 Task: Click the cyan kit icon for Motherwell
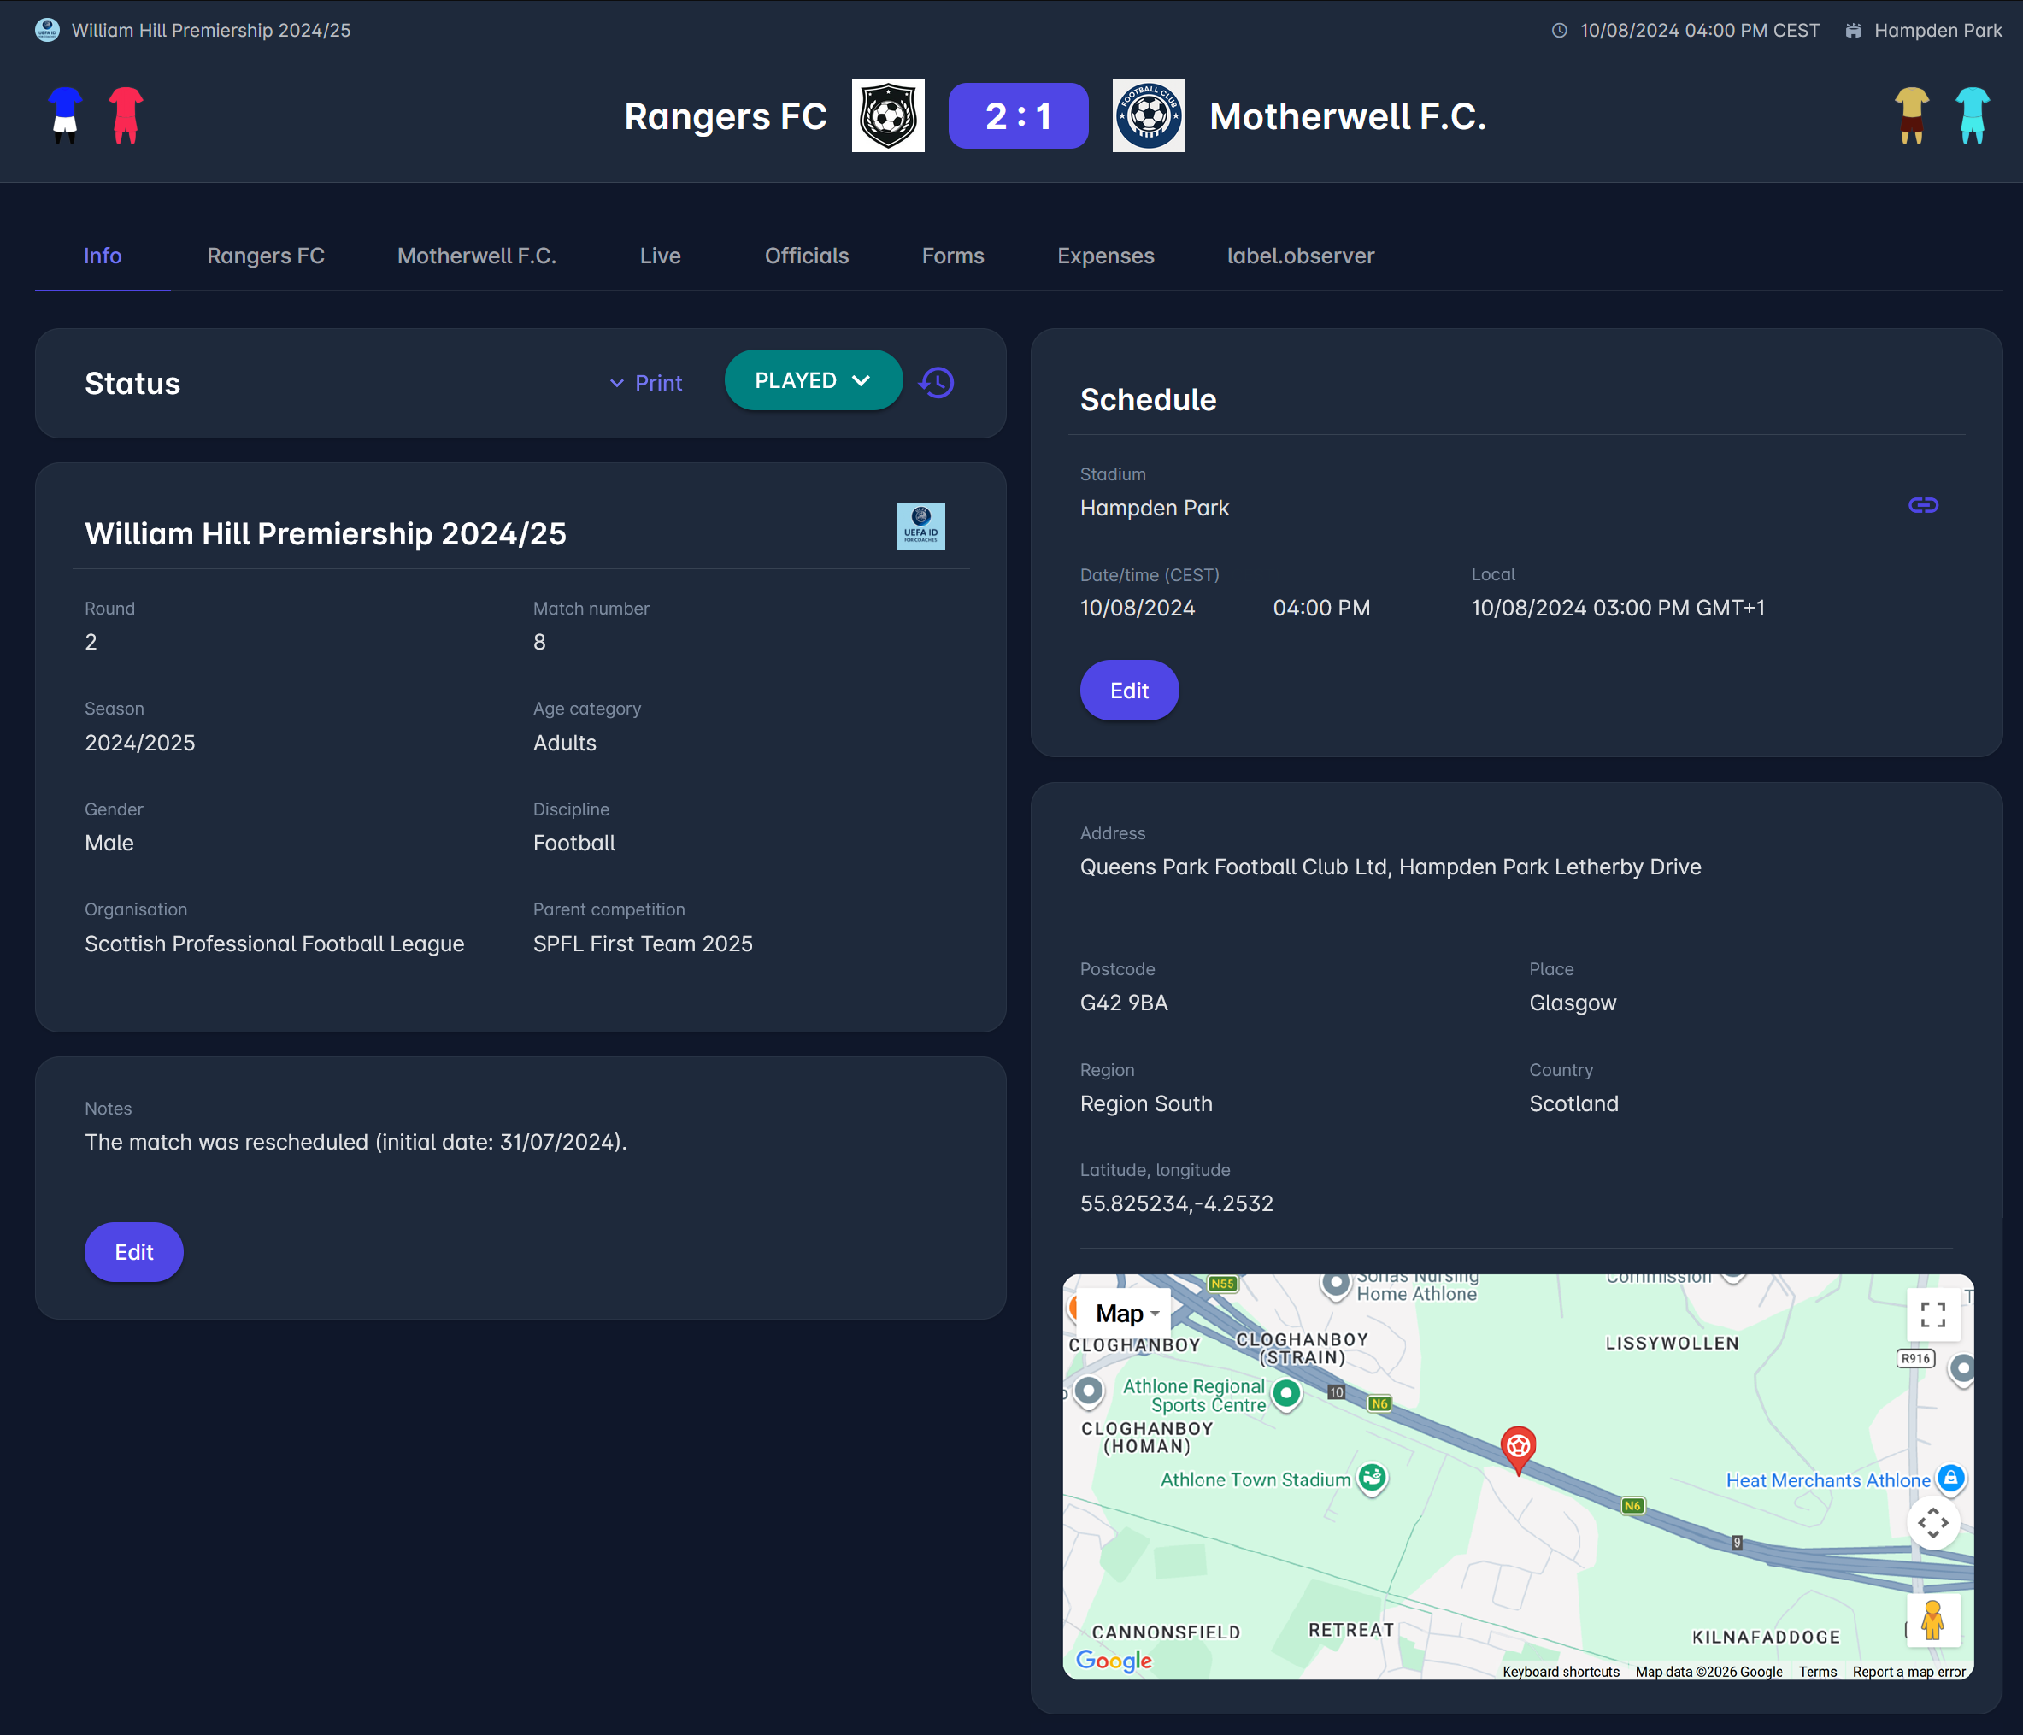(1973, 115)
